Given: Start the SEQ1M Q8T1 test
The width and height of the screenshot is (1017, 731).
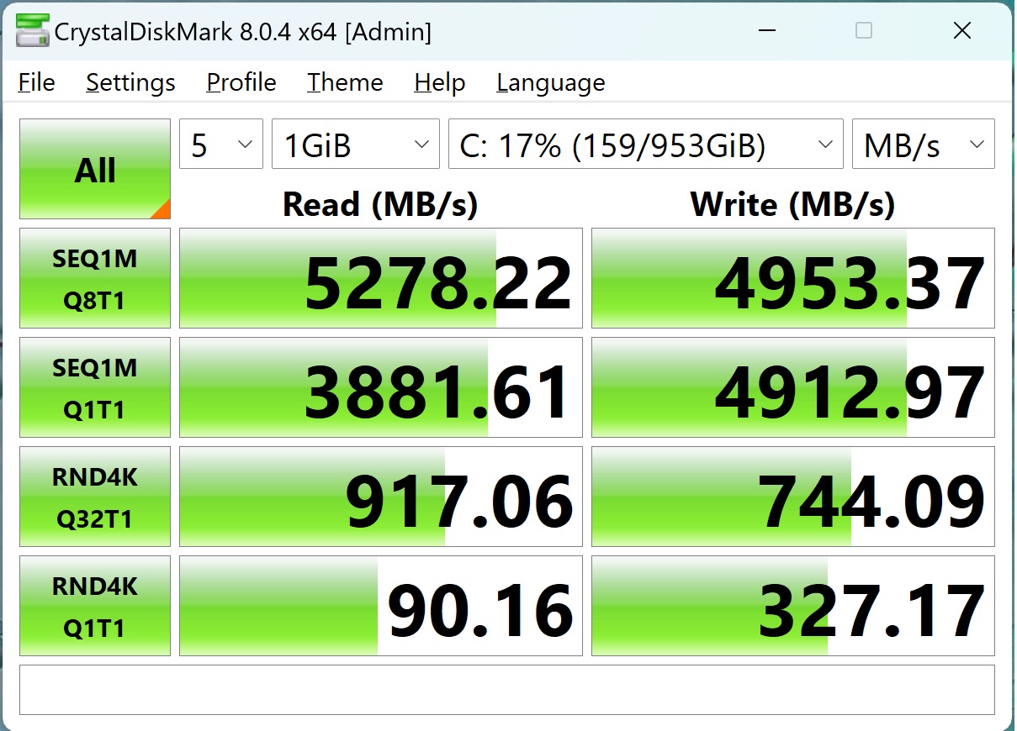Looking at the screenshot, I should point(95,278).
